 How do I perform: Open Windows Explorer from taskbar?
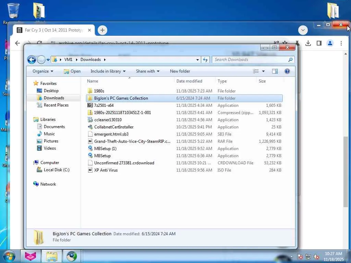52,256
